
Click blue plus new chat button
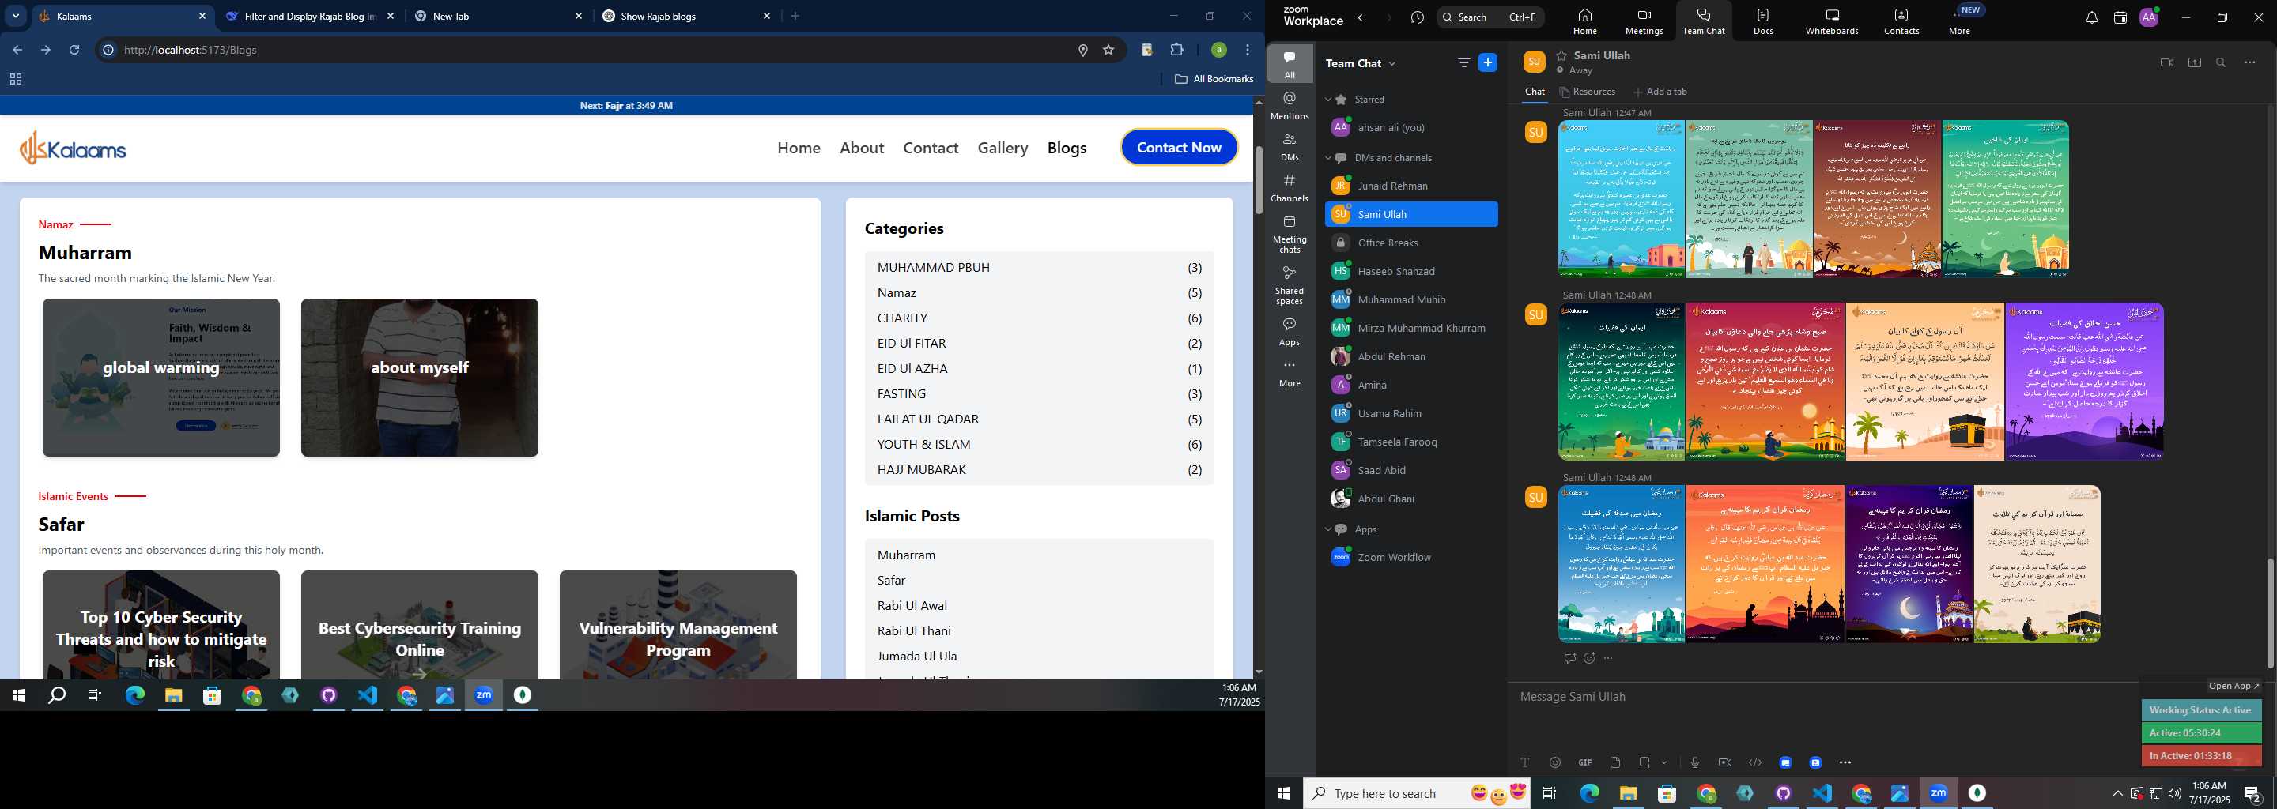[x=1489, y=62]
